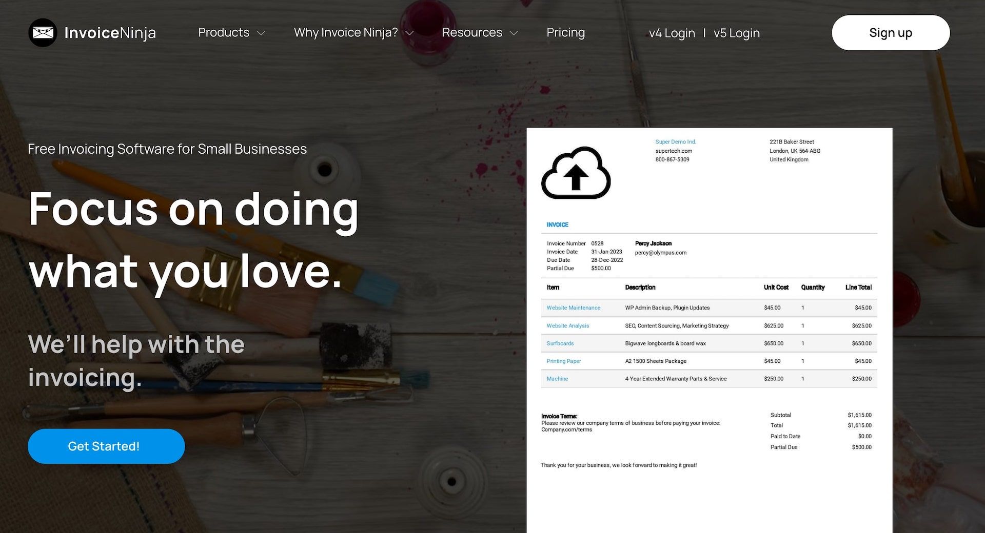
Task: Select the Website Analysis invoice item
Action: [567, 326]
